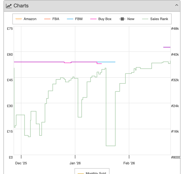Click the Amazon orange legend swatch
The image size is (184, 174).
[x=19, y=19]
